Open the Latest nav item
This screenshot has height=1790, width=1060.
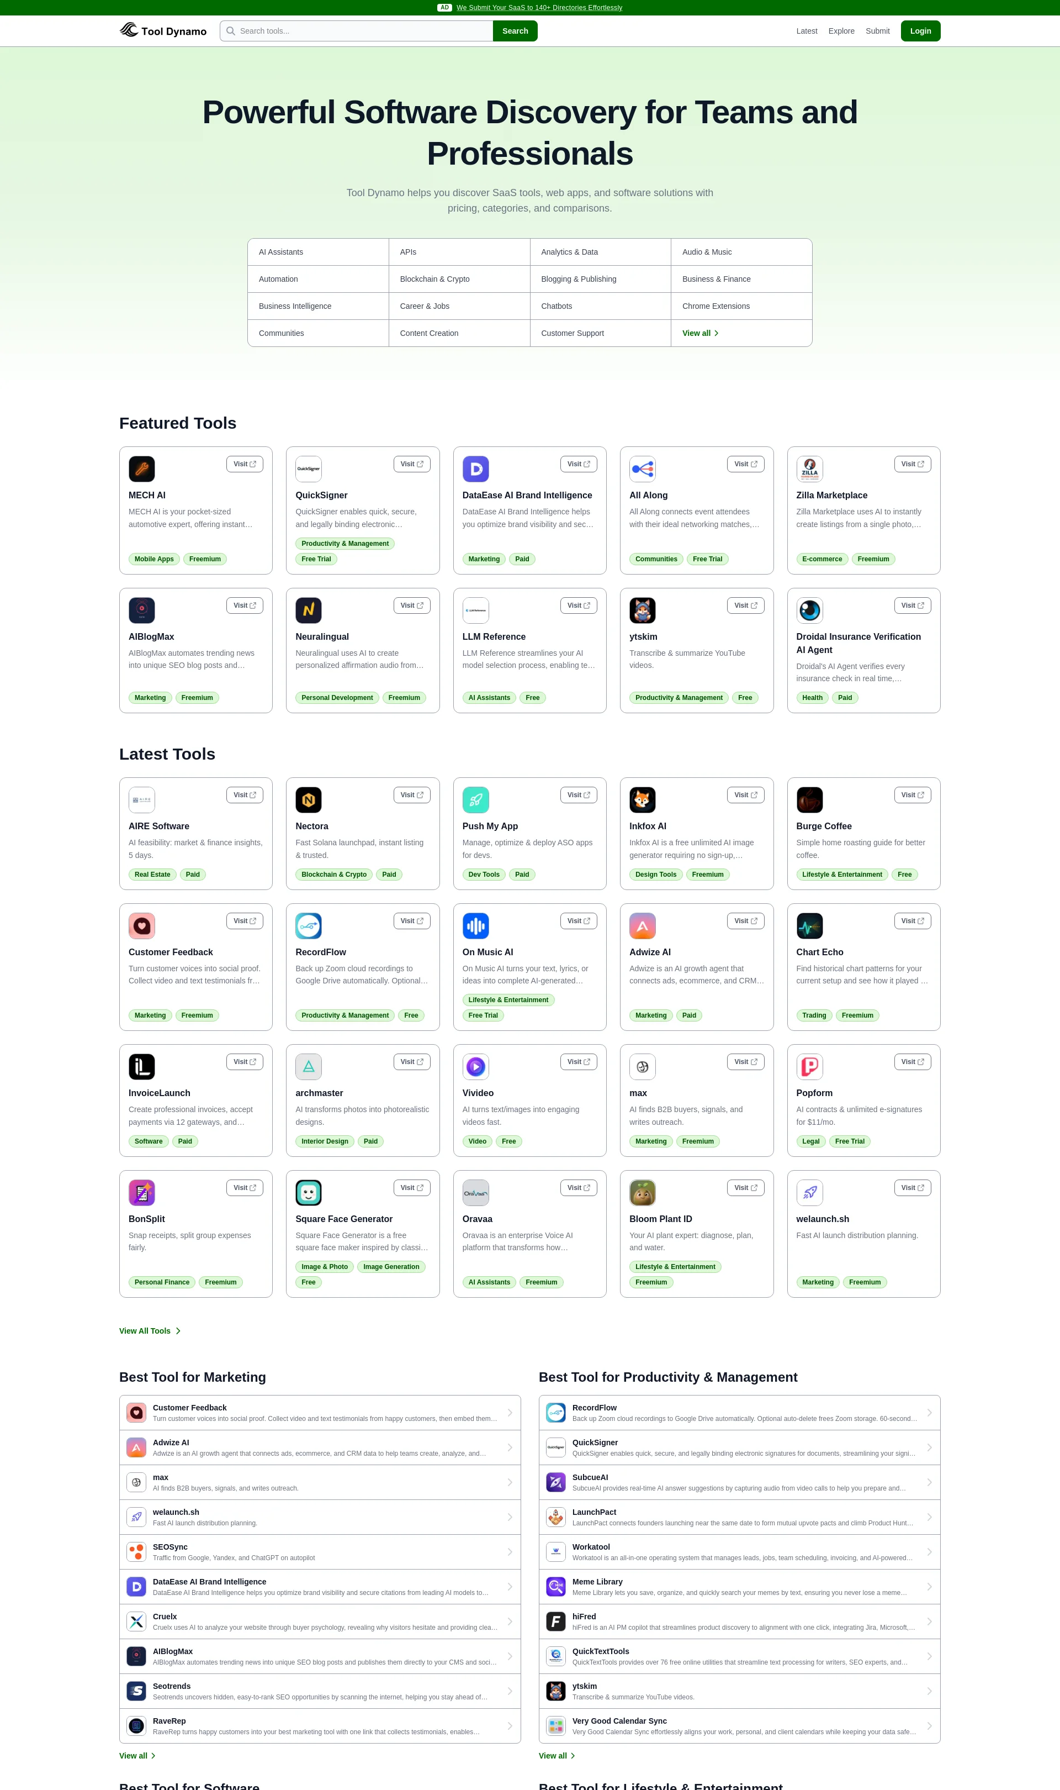[807, 31]
